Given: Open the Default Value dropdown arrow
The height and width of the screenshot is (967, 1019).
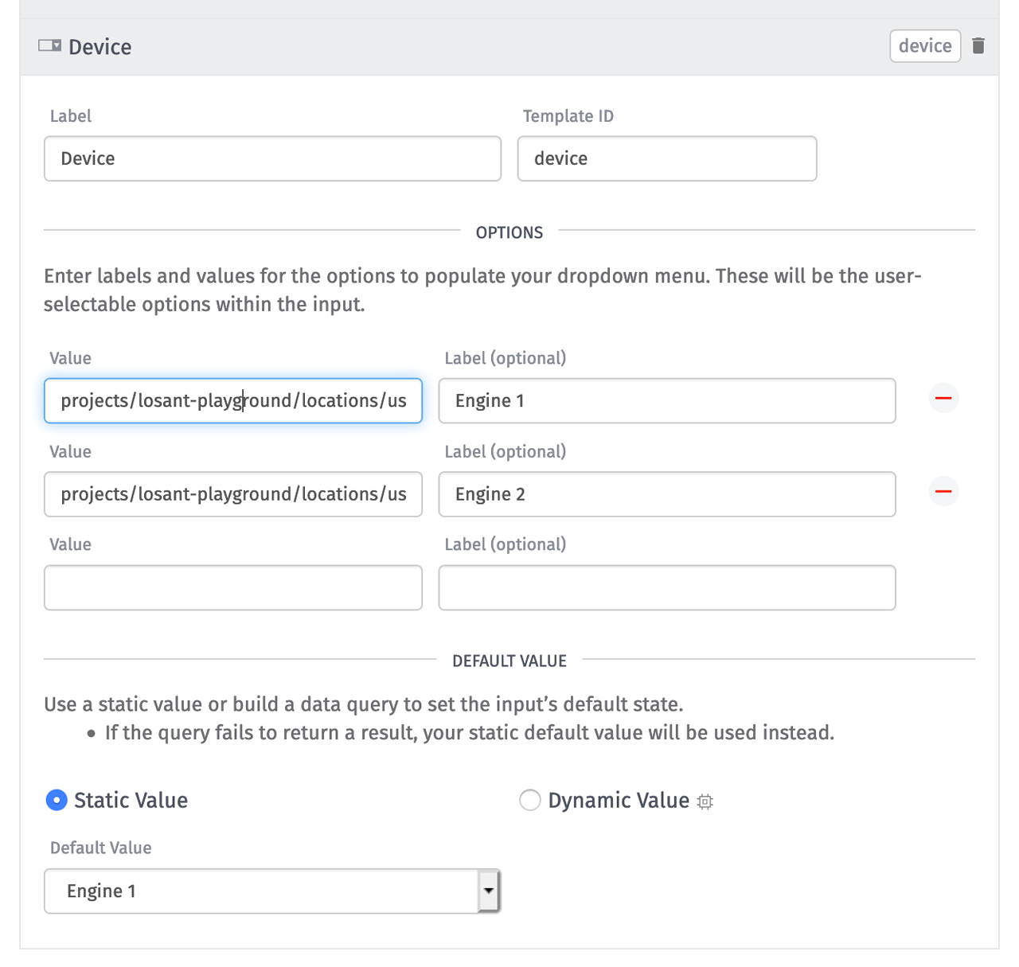Looking at the screenshot, I should 488,891.
